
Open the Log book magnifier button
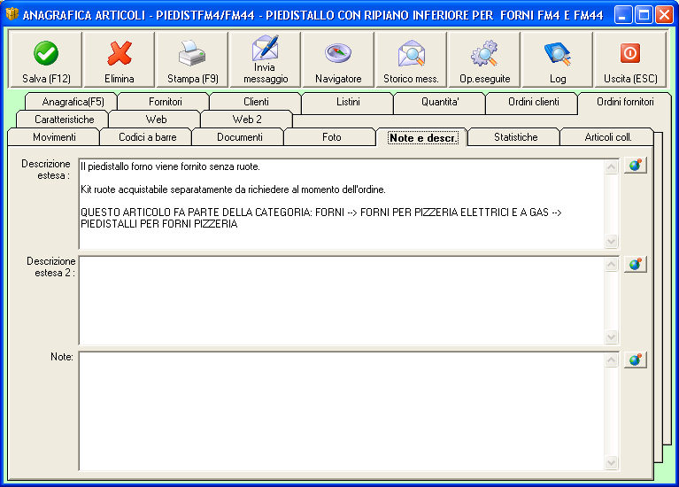[x=558, y=60]
